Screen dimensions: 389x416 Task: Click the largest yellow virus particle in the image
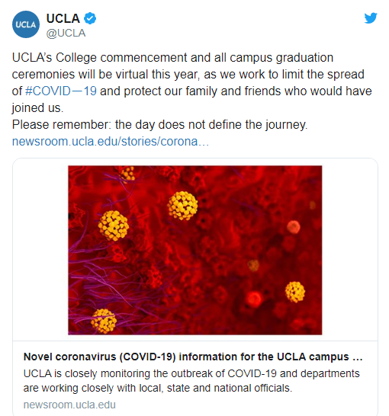pos(114,226)
